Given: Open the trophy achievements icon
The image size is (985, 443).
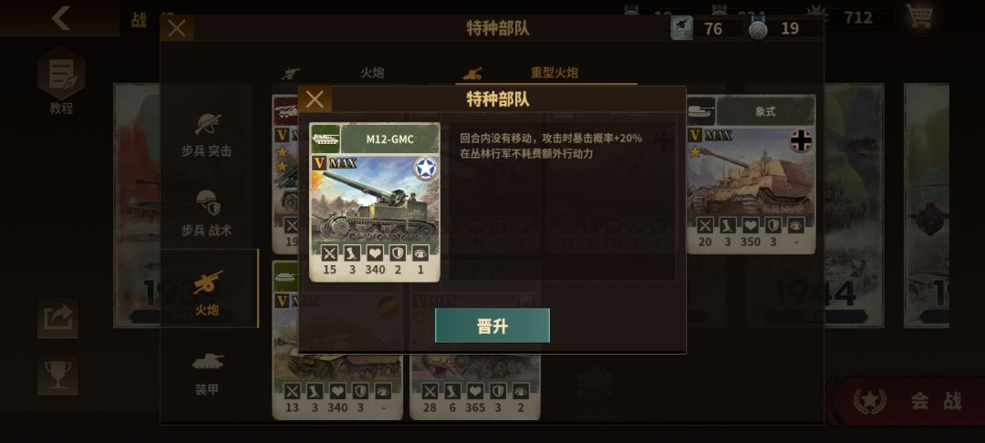Looking at the screenshot, I should 57,376.
